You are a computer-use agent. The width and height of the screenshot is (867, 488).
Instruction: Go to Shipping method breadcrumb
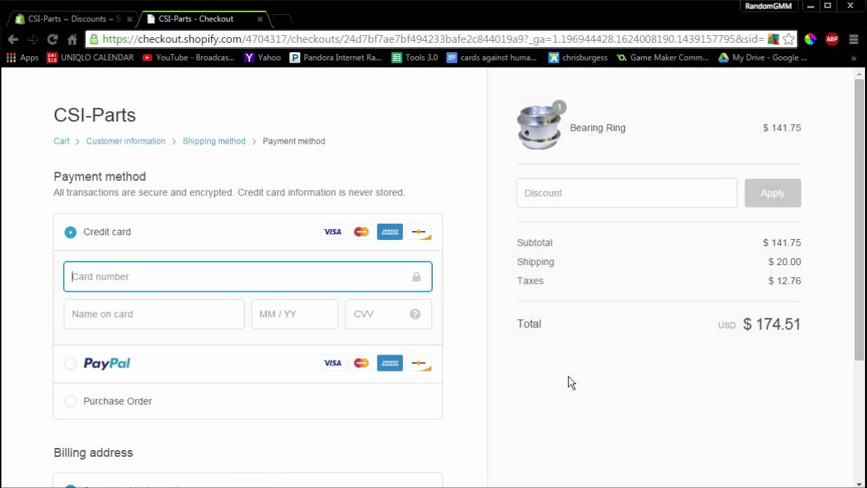[214, 141]
